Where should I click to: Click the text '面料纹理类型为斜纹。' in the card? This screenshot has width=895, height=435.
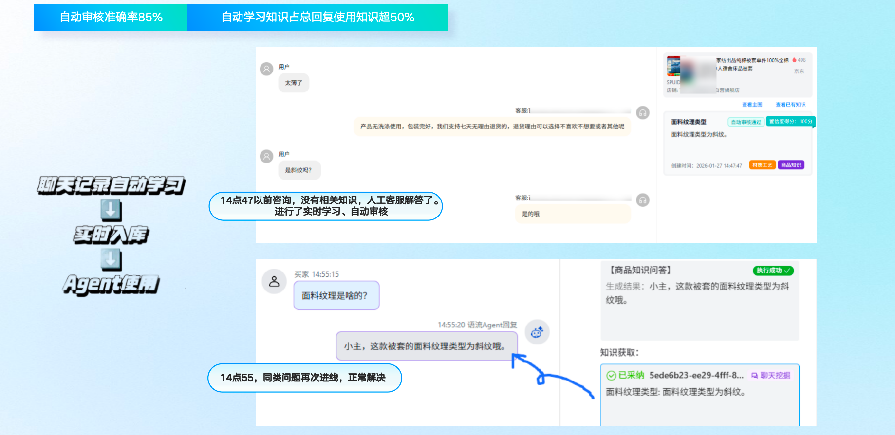click(x=699, y=135)
